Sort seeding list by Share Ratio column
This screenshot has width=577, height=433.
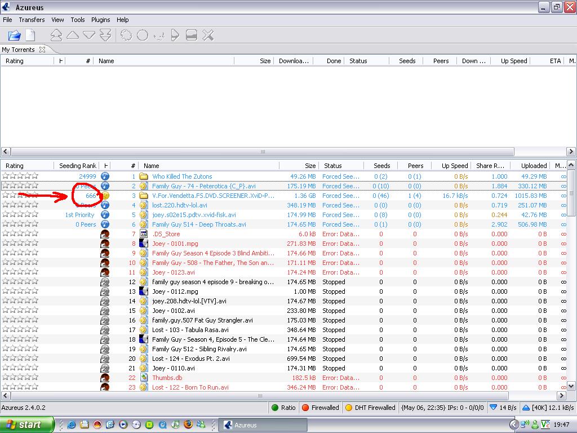[x=490, y=166]
